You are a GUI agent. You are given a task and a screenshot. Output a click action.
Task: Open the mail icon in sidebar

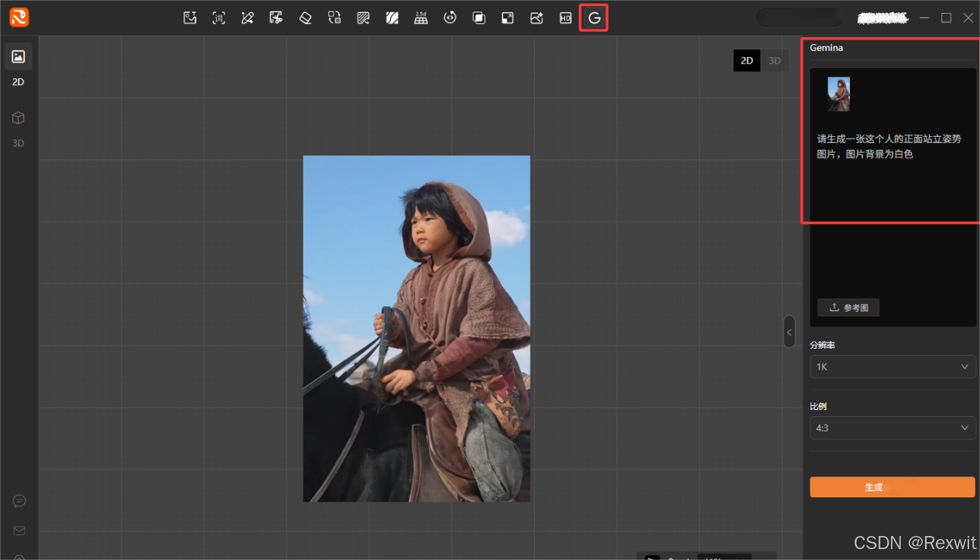[x=19, y=531]
